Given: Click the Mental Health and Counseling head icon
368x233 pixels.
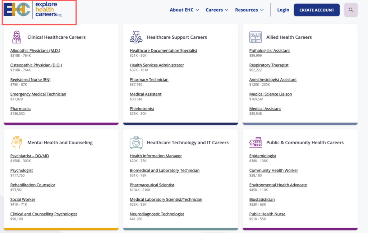Looking at the screenshot, I should click(16, 142).
